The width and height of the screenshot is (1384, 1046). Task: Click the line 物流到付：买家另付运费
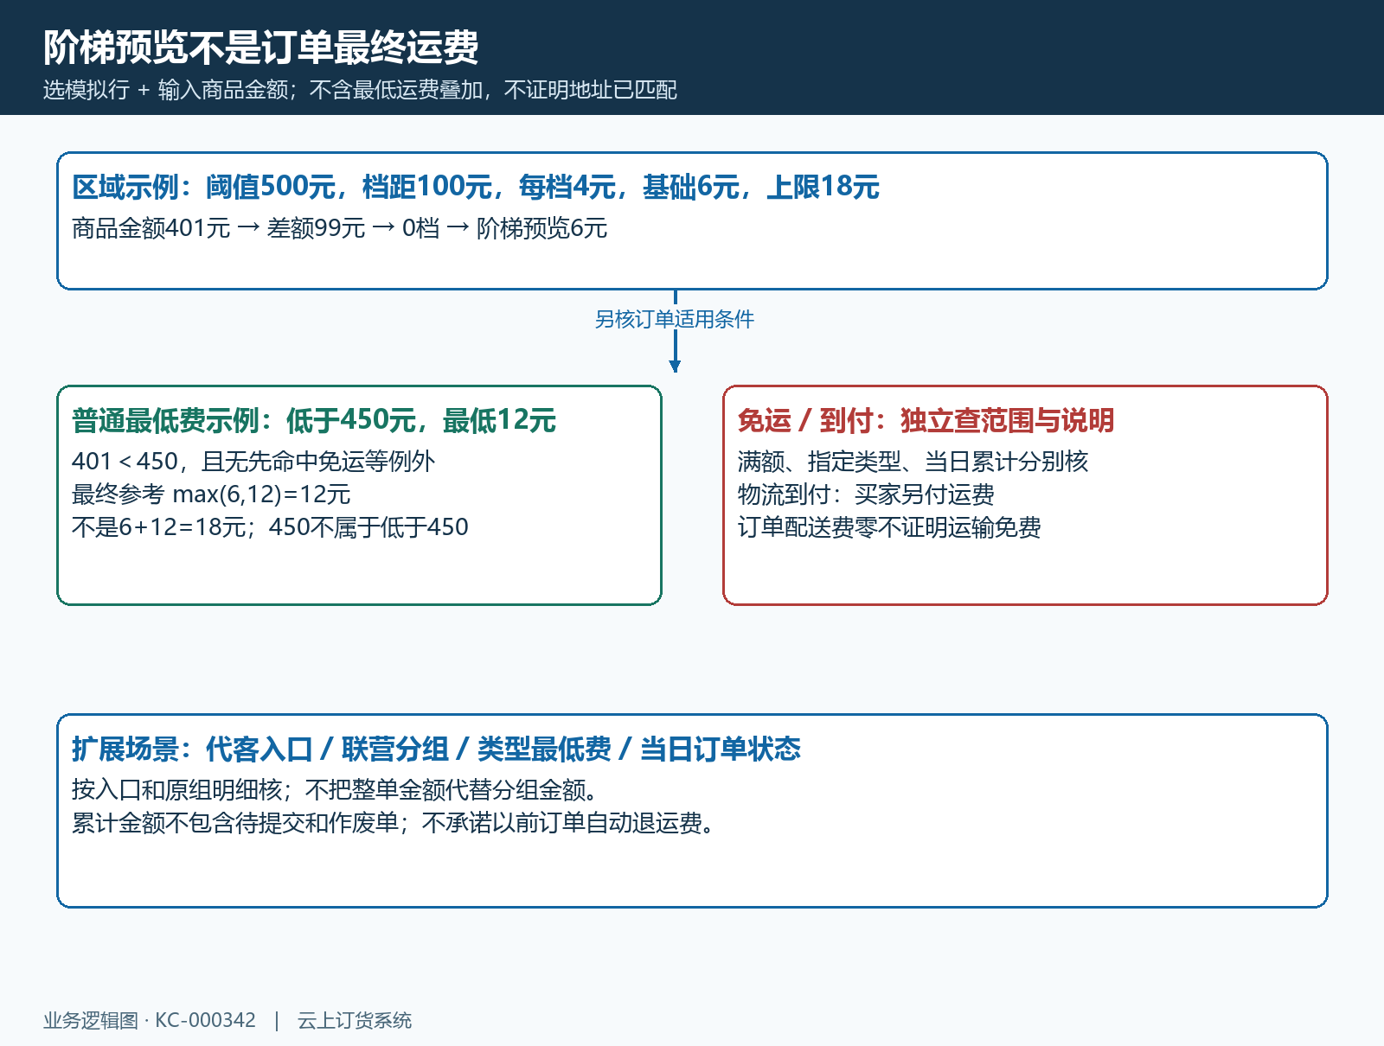point(866,494)
